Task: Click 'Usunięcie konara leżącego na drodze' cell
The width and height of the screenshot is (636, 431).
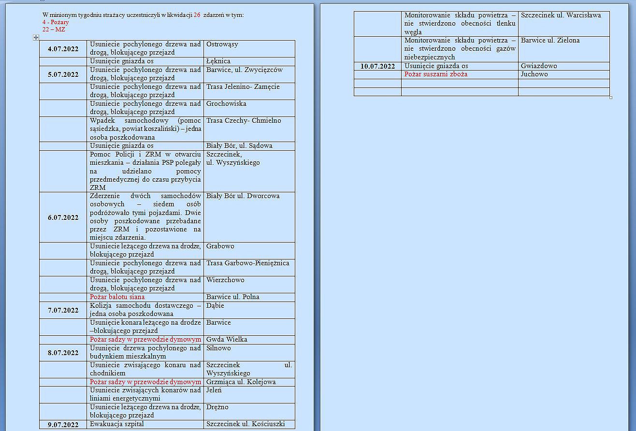Action: tap(145, 327)
